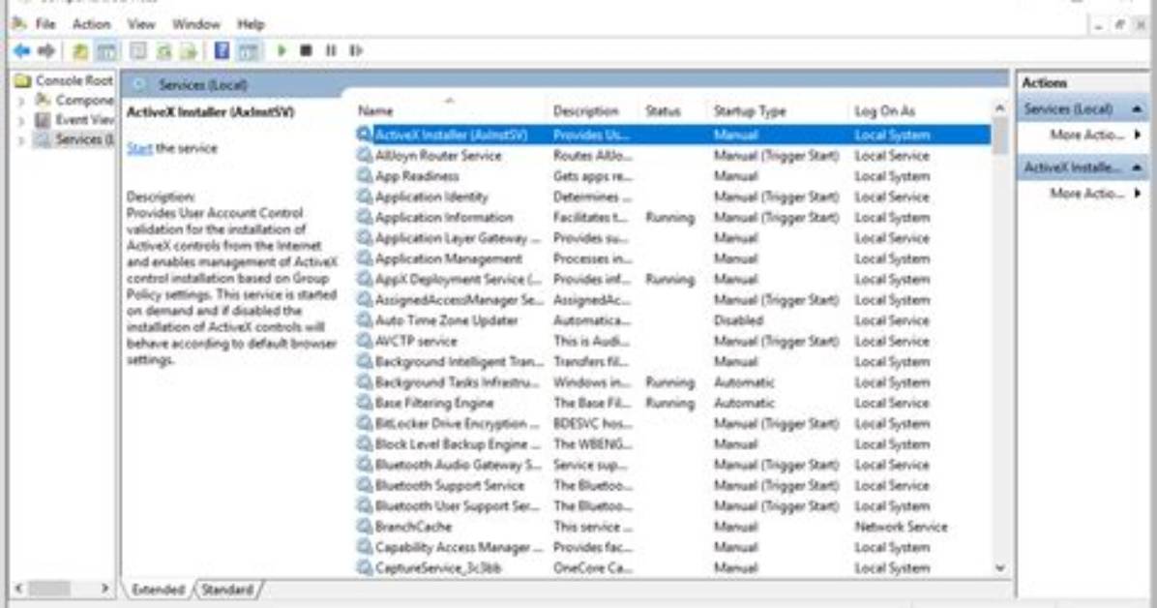Expand the Services (Local) tree node arrow

(20, 139)
